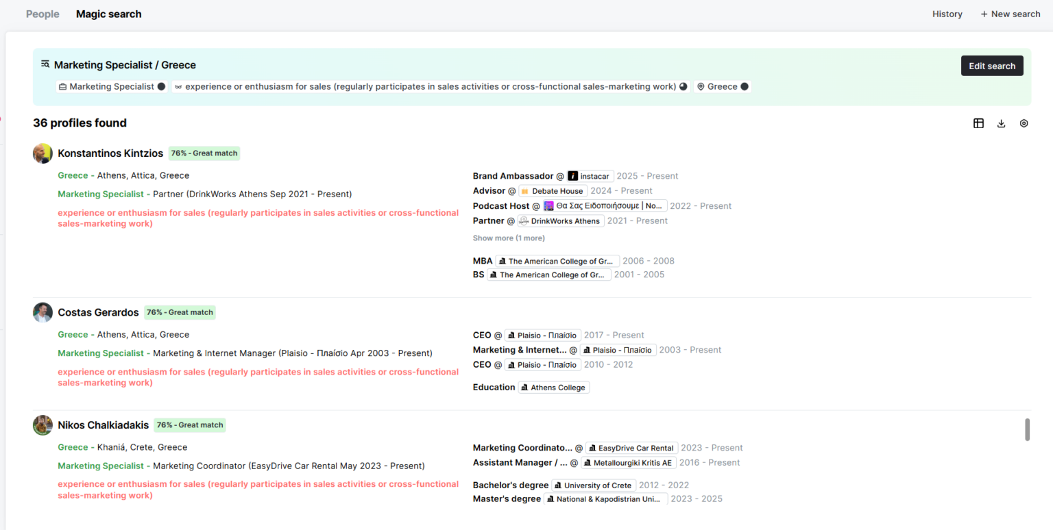Expand Show more (1 more) experiences
1053x530 pixels.
click(x=509, y=238)
